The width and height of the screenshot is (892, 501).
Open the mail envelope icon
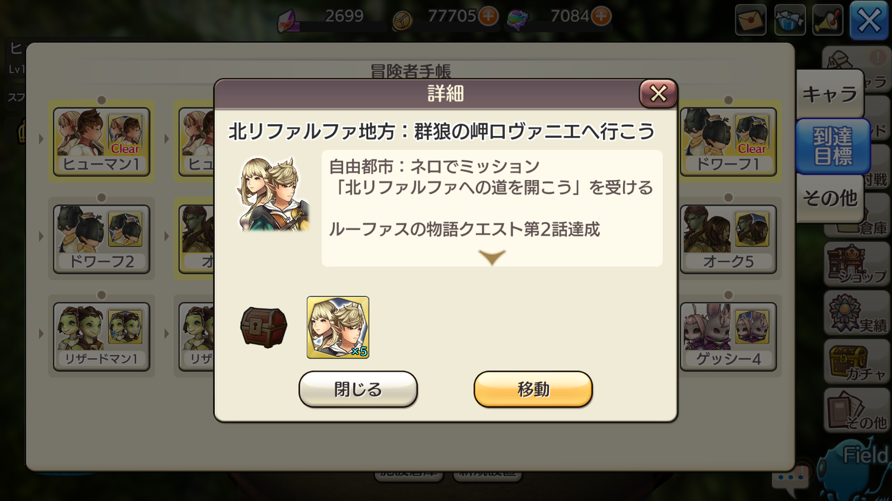click(x=750, y=20)
